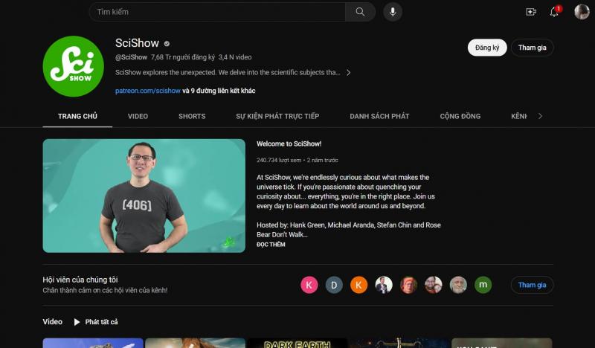Click '240.734 lượt xem' view count
The width and height of the screenshot is (595, 348).
coord(279,160)
